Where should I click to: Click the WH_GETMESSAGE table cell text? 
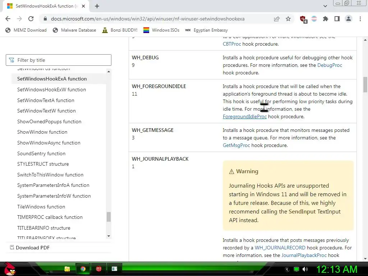(152, 130)
